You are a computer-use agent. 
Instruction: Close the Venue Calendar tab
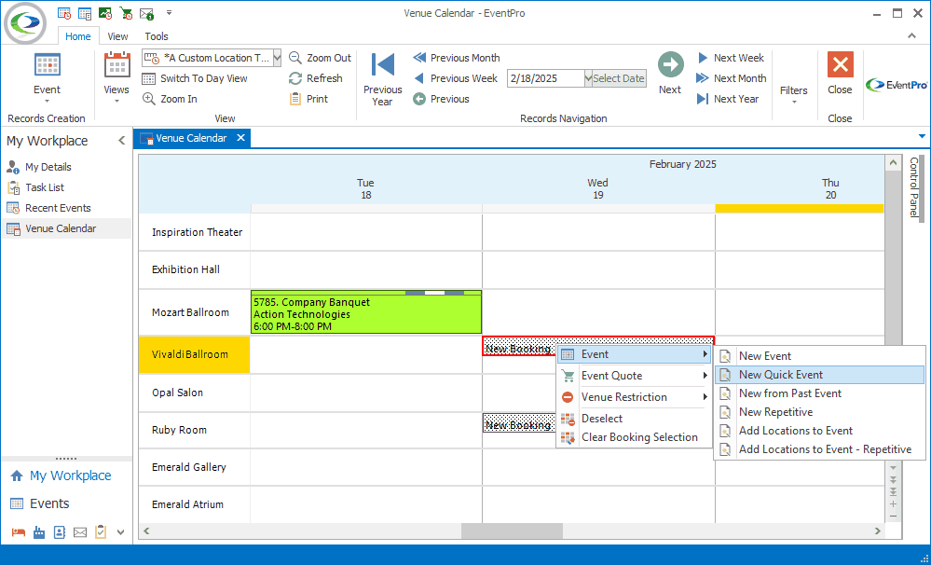click(240, 138)
